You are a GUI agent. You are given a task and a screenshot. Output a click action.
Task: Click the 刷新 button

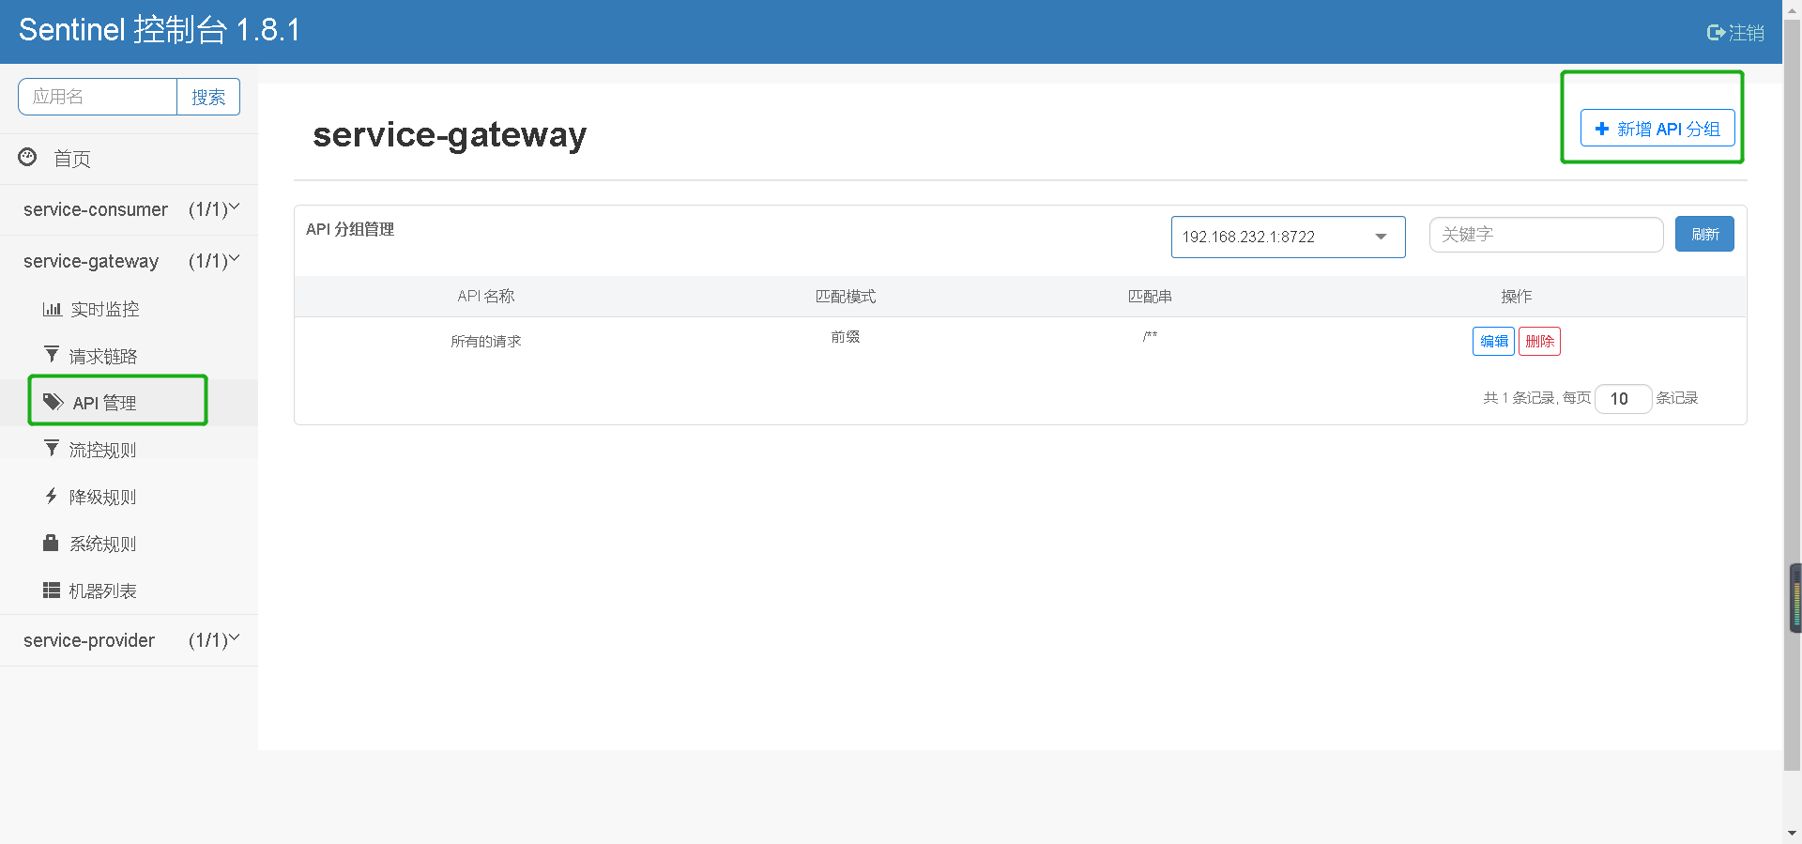click(x=1704, y=234)
